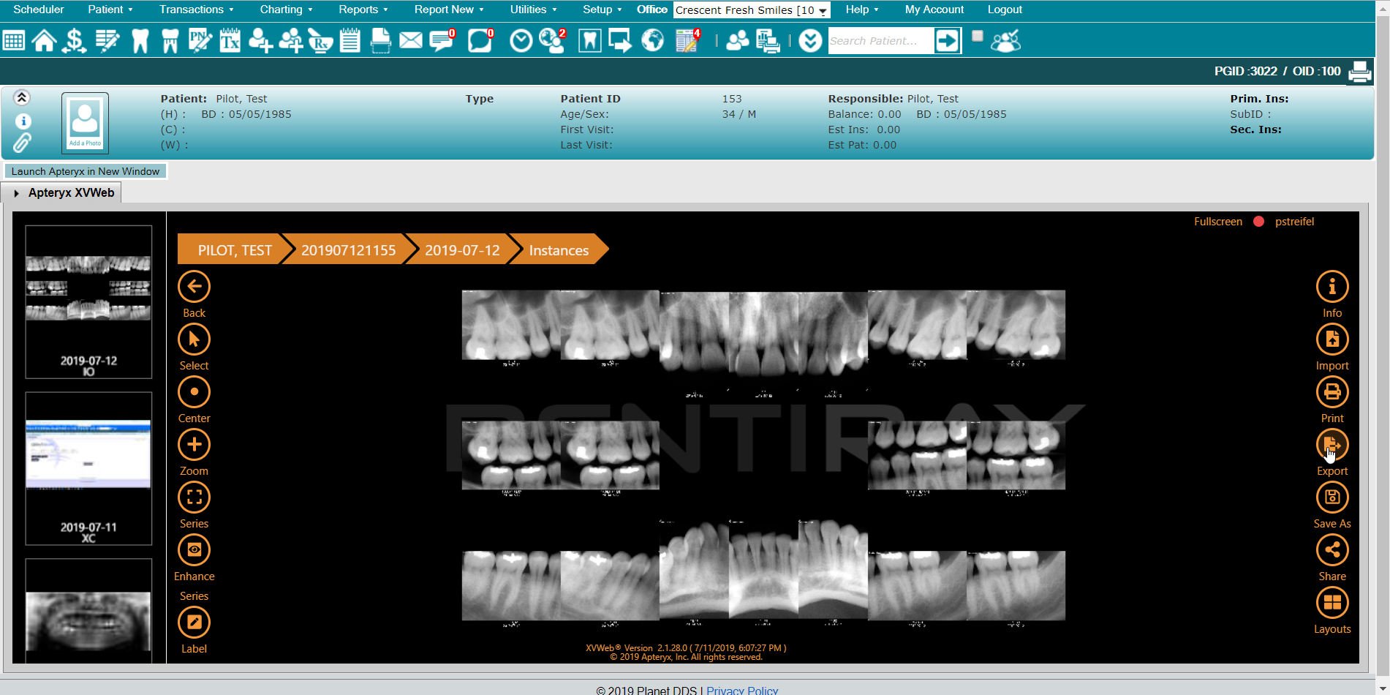
Task: Open the scheduler calendar grid icon
Action: 14,40
